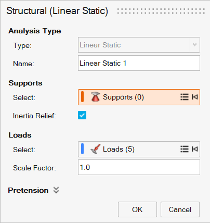
Task: Click the orange Supports selector bar
Action: pos(82,97)
